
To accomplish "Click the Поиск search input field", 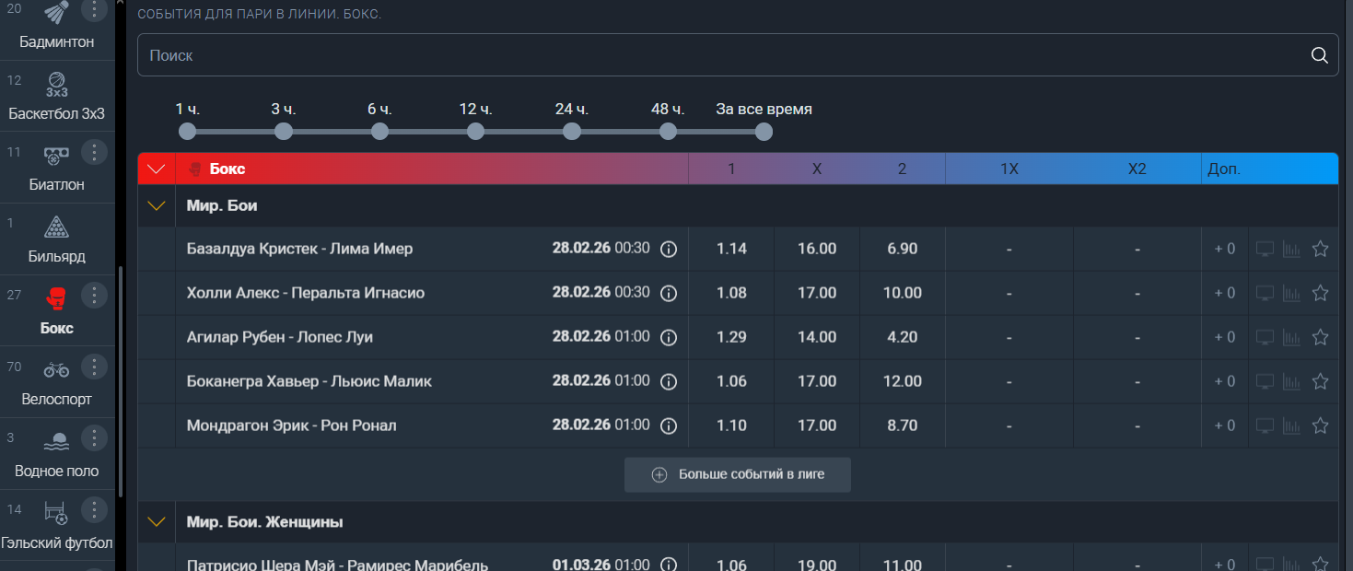I will coord(718,55).
